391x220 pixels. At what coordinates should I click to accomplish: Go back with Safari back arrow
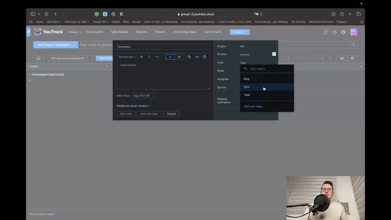tap(56, 14)
